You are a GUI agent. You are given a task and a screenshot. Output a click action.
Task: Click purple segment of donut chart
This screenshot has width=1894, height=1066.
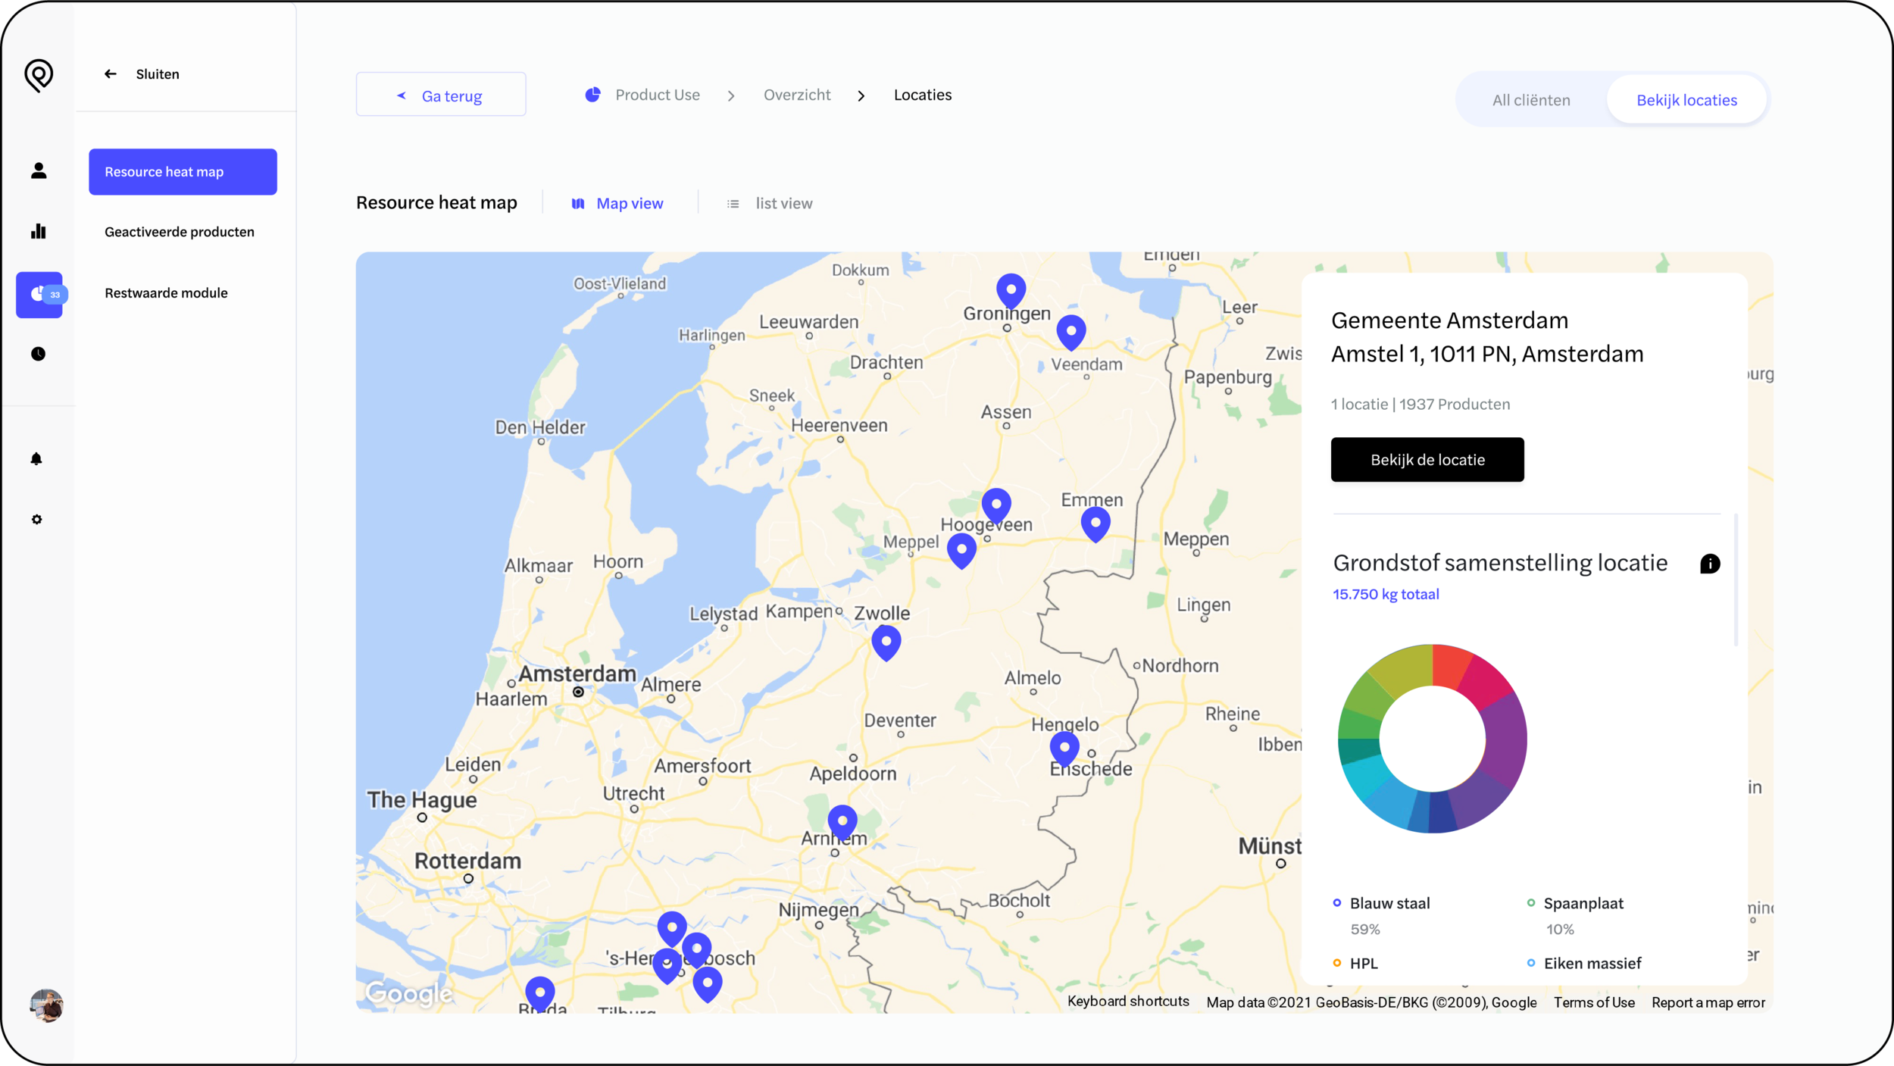[1506, 739]
